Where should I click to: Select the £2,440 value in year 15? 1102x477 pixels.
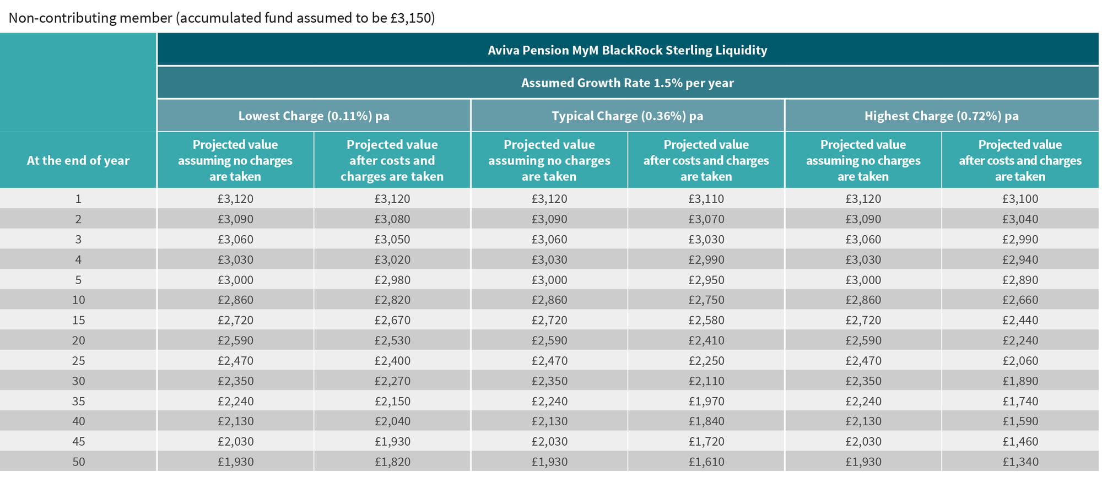pos(1020,321)
